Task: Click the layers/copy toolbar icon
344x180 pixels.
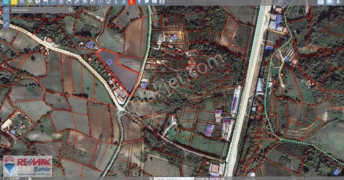Action: point(93,2)
